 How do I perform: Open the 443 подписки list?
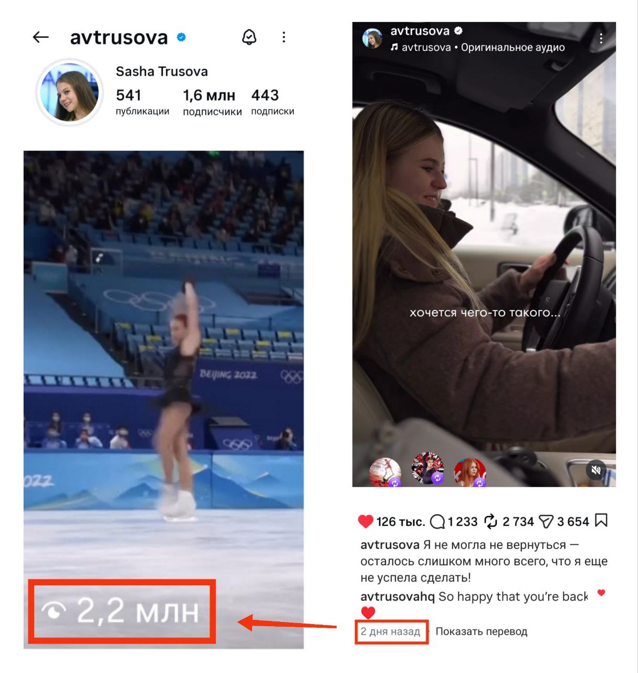pyautogui.click(x=273, y=102)
